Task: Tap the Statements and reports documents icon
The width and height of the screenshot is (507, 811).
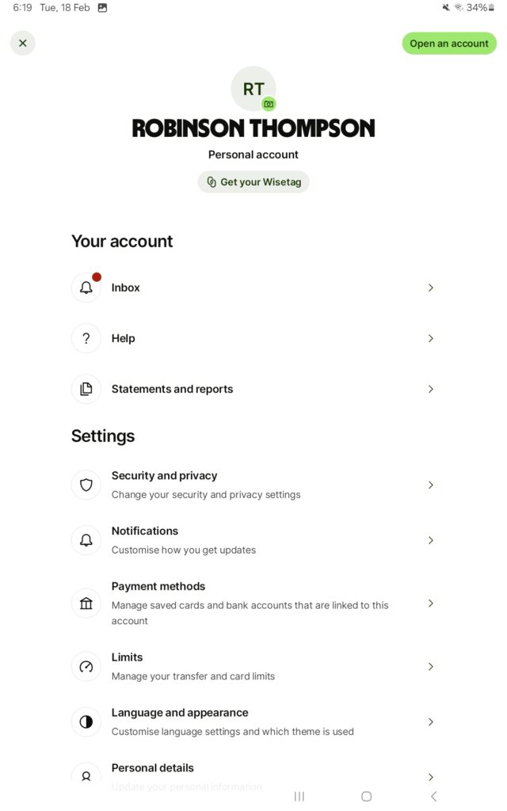Action: point(86,389)
